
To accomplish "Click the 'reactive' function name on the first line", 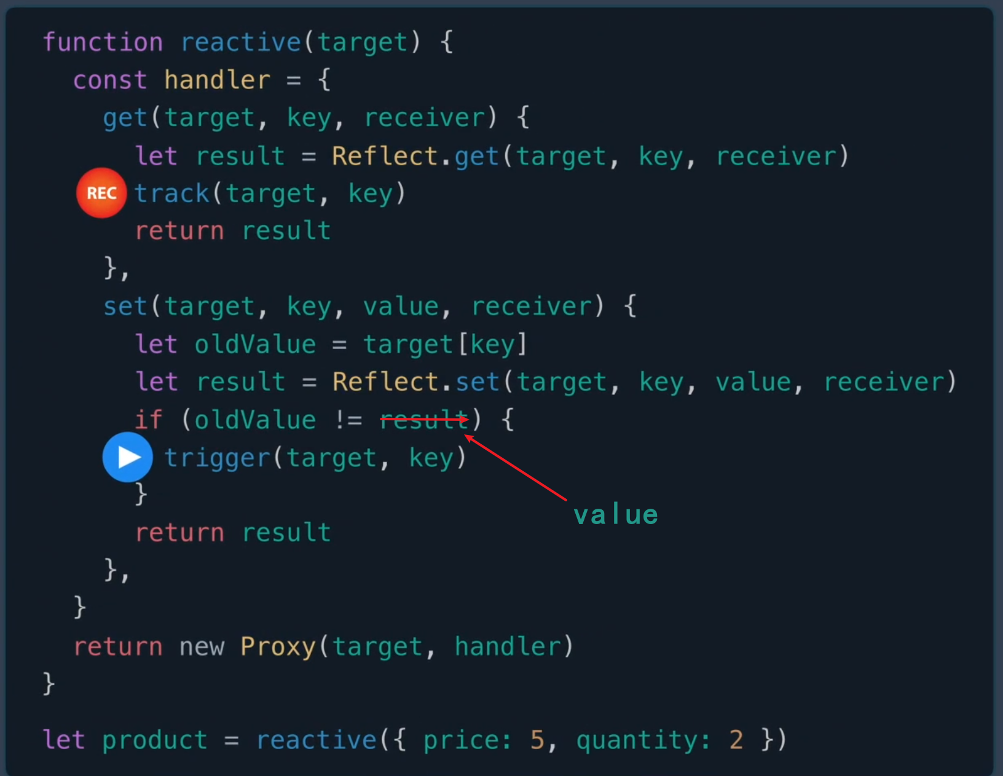I will coord(241,42).
